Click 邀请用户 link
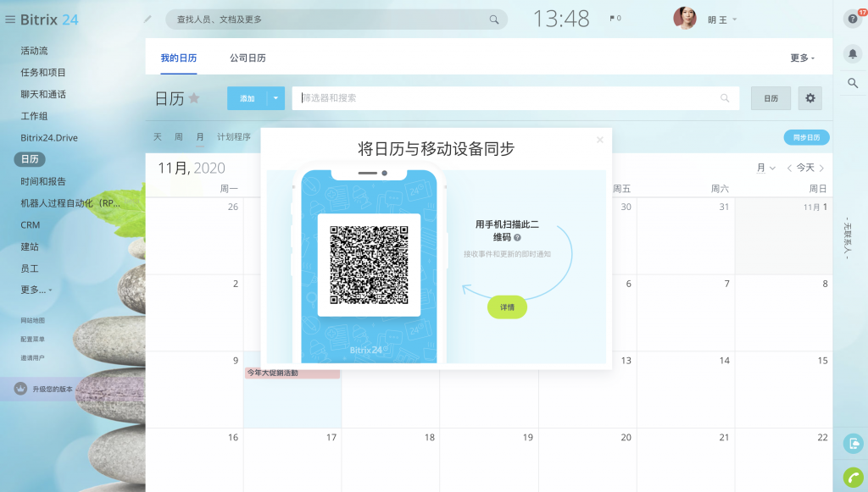The height and width of the screenshot is (492, 868). point(33,358)
